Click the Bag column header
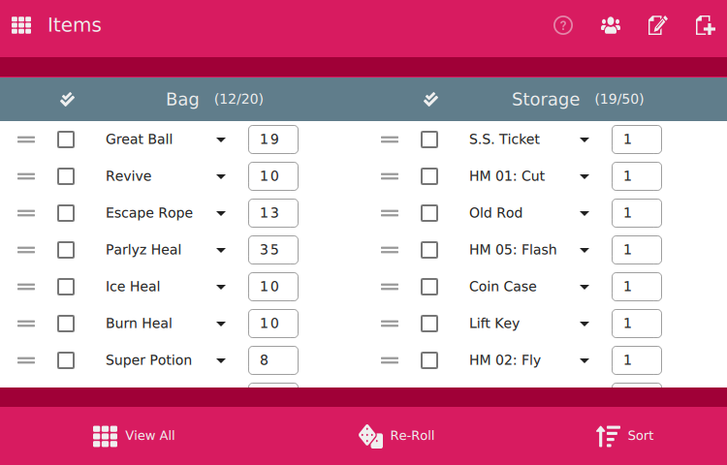This screenshot has height=465, width=727. click(182, 99)
